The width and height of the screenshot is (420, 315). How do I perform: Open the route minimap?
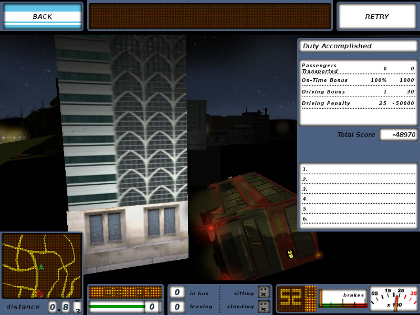click(42, 266)
